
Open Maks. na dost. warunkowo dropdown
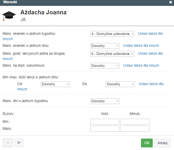[105, 66]
